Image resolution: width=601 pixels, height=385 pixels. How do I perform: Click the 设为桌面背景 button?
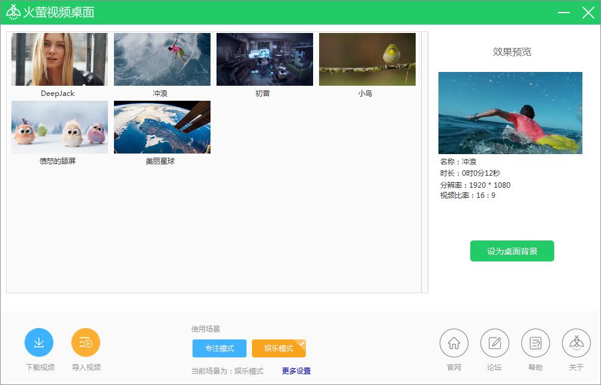(512, 251)
